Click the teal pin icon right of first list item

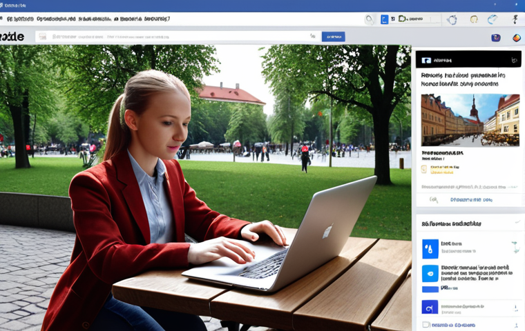coord(515,247)
